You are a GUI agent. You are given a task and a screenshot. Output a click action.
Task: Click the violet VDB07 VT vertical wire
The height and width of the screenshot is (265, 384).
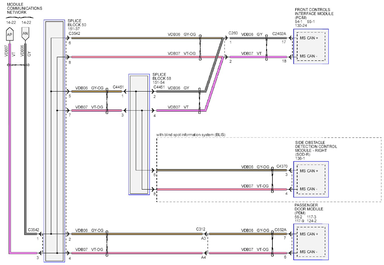point(9,148)
